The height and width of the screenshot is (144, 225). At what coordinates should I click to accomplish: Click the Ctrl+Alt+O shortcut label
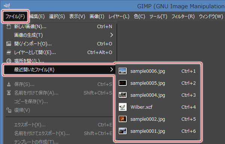pyautogui.click(x=100, y=52)
